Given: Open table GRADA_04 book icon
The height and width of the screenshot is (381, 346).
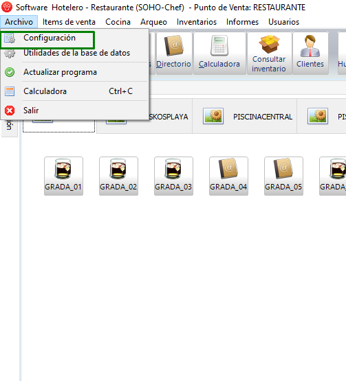Looking at the screenshot, I should [x=228, y=176].
